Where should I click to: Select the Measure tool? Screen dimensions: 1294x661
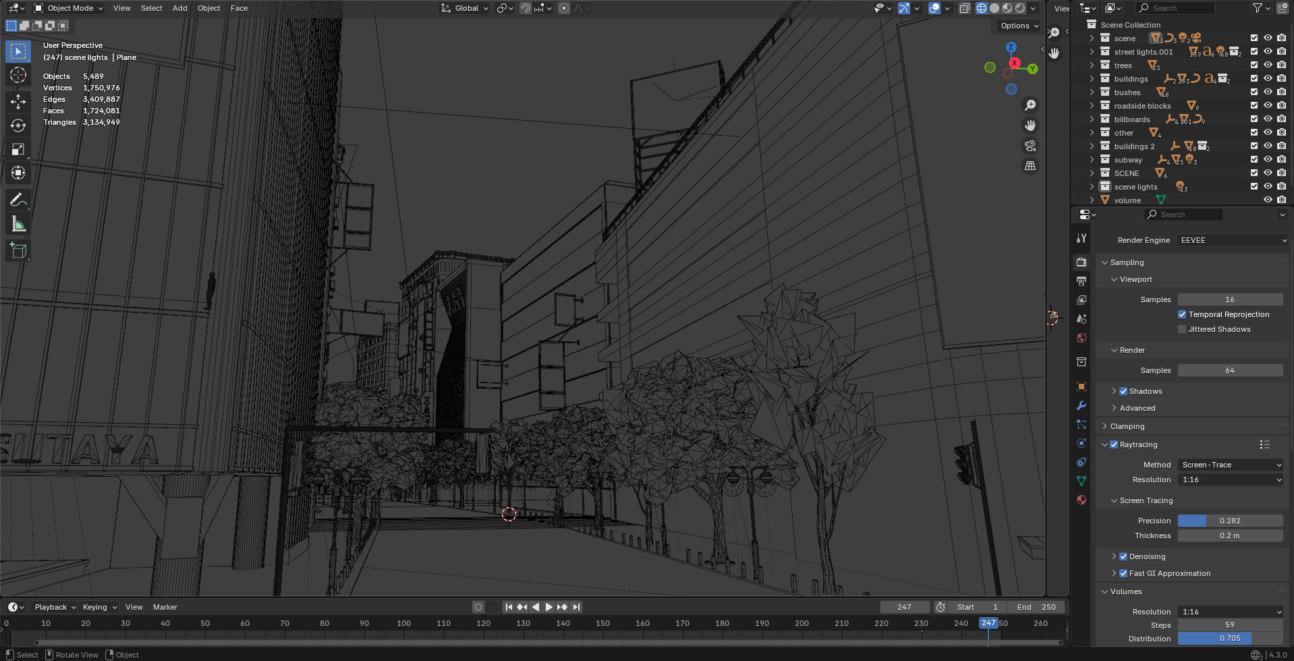[x=18, y=223]
